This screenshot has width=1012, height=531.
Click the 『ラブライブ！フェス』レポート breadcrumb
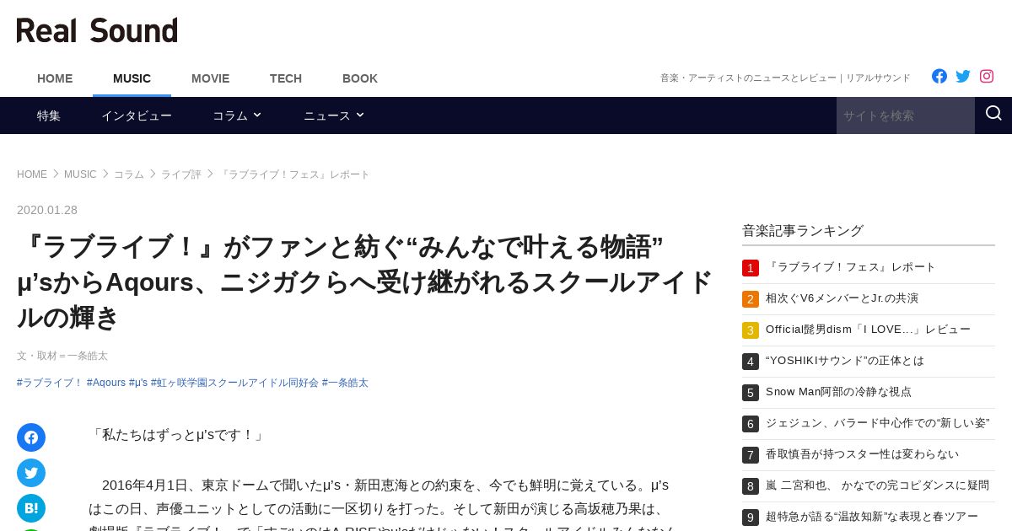pyautogui.click(x=294, y=174)
